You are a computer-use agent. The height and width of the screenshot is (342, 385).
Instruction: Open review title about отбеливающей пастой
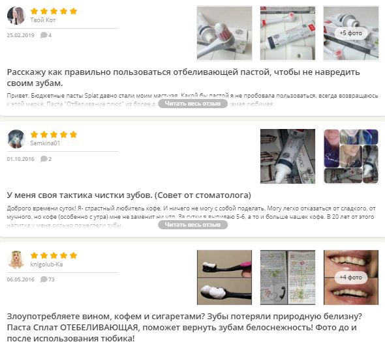coord(183,78)
